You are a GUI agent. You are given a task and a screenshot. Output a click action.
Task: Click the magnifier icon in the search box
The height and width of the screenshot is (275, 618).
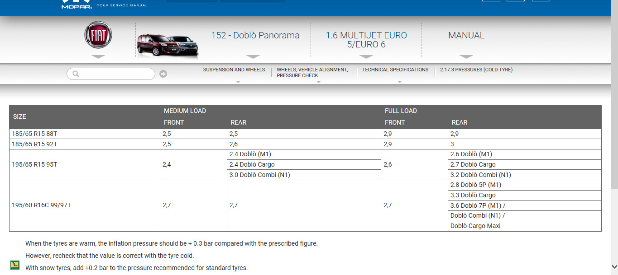76,74
